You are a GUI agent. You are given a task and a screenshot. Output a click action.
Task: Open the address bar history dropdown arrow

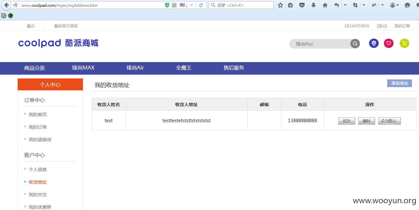[x=192, y=5]
